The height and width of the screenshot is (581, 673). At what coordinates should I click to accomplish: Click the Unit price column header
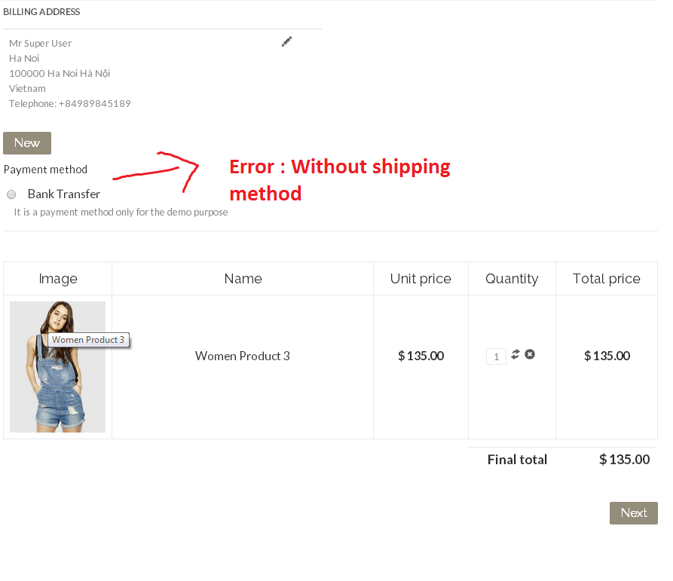tap(421, 279)
